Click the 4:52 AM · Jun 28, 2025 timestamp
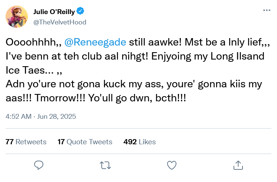Image resolution: width=277 pixels, height=182 pixels. click(x=41, y=116)
